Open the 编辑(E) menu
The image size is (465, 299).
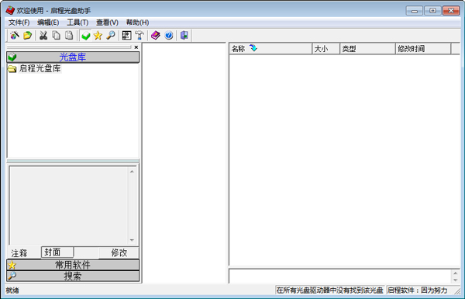(48, 23)
